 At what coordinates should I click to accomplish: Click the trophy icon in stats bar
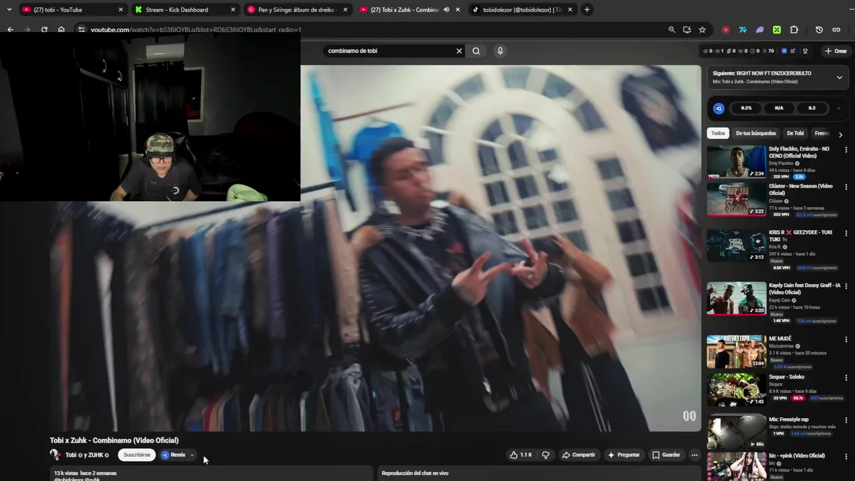805,51
